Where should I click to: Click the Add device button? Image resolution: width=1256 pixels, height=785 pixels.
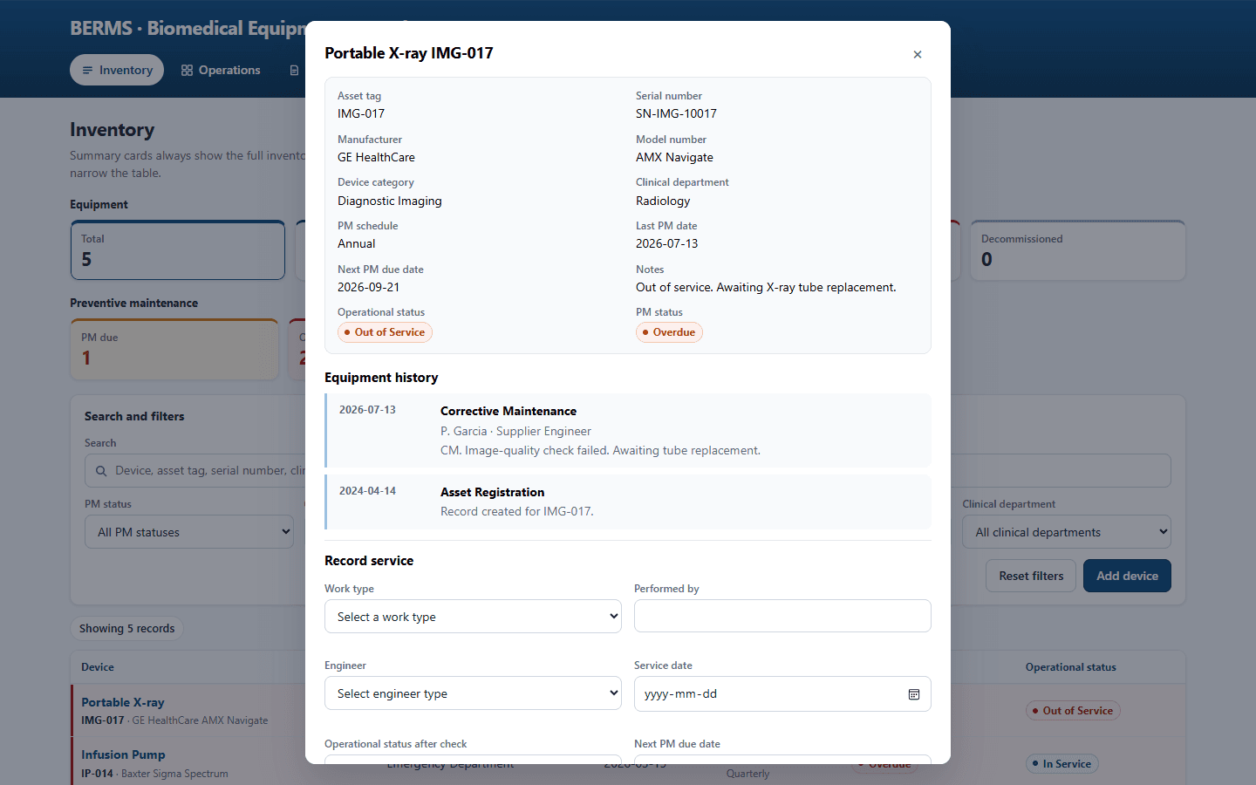point(1127,576)
